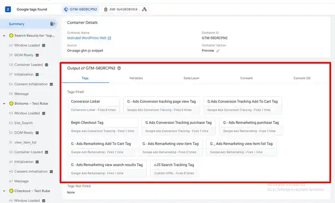Open the Summary item in the sidebar
This screenshot has width=335, height=203.
[29, 24]
